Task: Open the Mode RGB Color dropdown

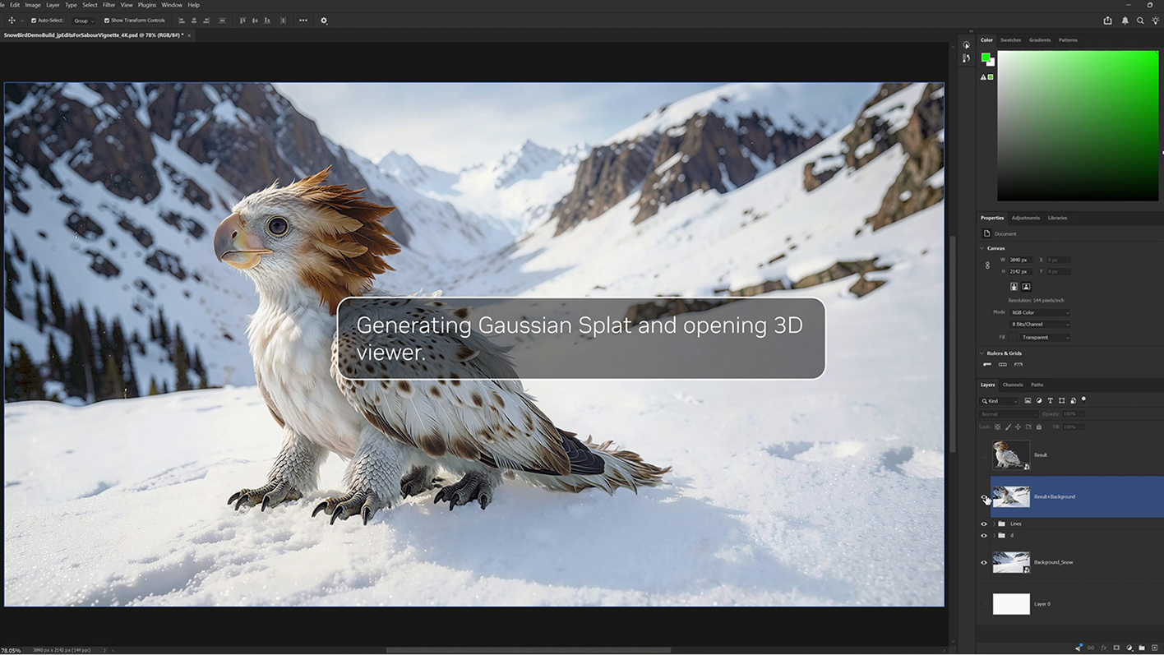Action: tap(1040, 312)
